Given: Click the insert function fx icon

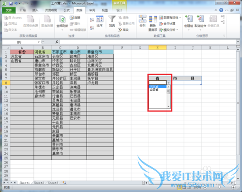Looking at the screenshot, I should click(x=57, y=42).
